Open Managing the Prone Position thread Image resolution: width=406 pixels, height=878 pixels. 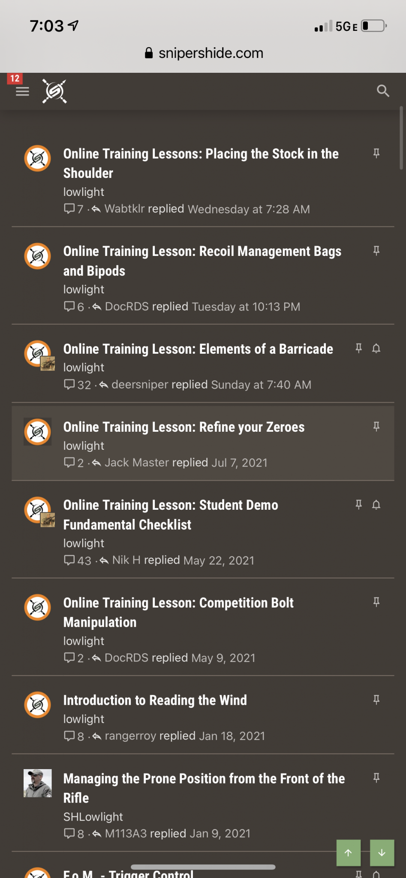point(204,788)
